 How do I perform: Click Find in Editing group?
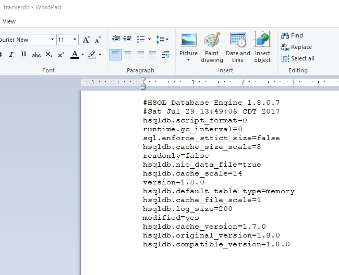pyautogui.click(x=292, y=35)
